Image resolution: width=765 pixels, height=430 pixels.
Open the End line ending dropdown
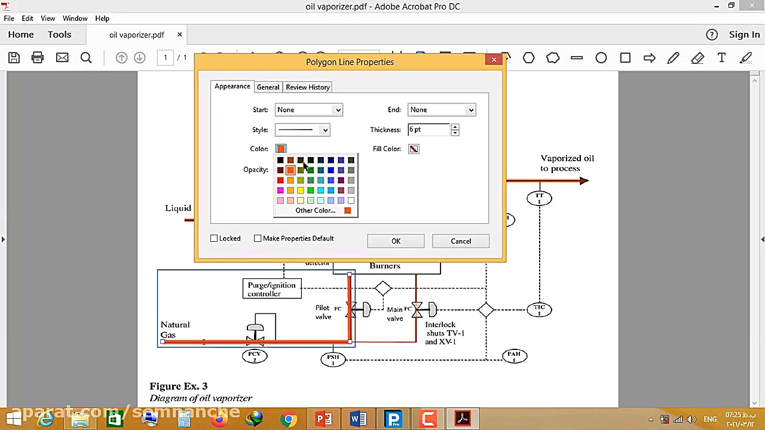click(442, 110)
